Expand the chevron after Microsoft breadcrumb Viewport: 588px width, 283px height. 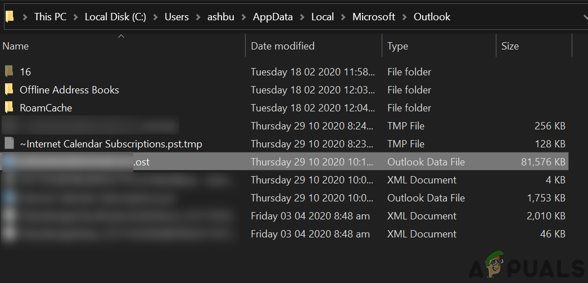pyautogui.click(x=405, y=17)
